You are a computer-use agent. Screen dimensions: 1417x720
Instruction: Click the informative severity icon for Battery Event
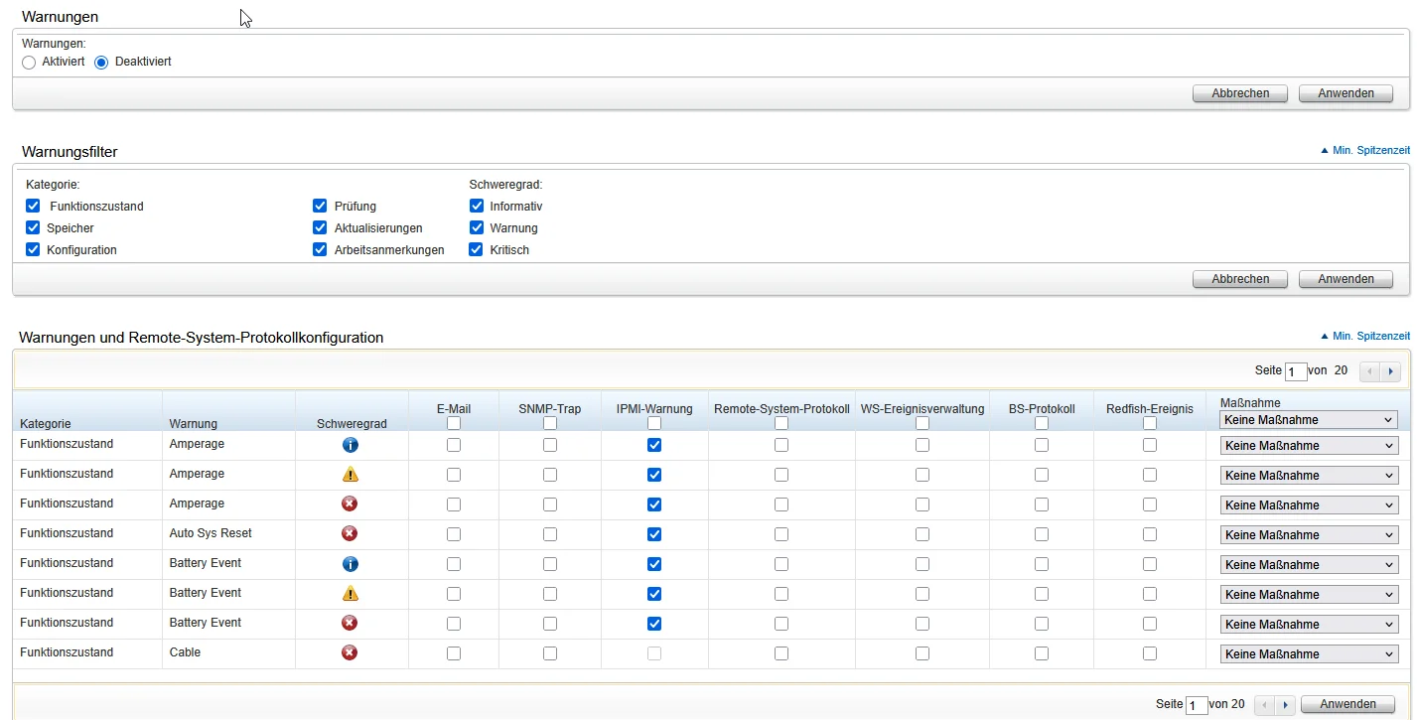350,564
